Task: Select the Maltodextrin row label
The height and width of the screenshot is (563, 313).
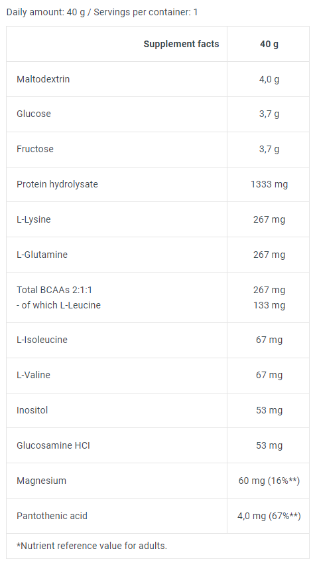Action: pyautogui.click(x=43, y=79)
